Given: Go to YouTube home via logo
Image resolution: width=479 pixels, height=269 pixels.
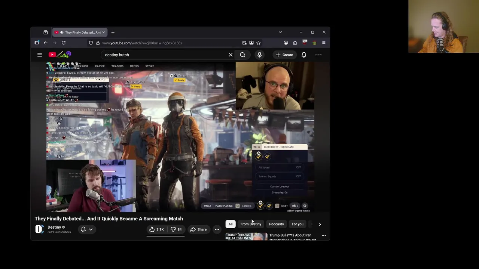Looking at the screenshot, I should [x=60, y=55].
